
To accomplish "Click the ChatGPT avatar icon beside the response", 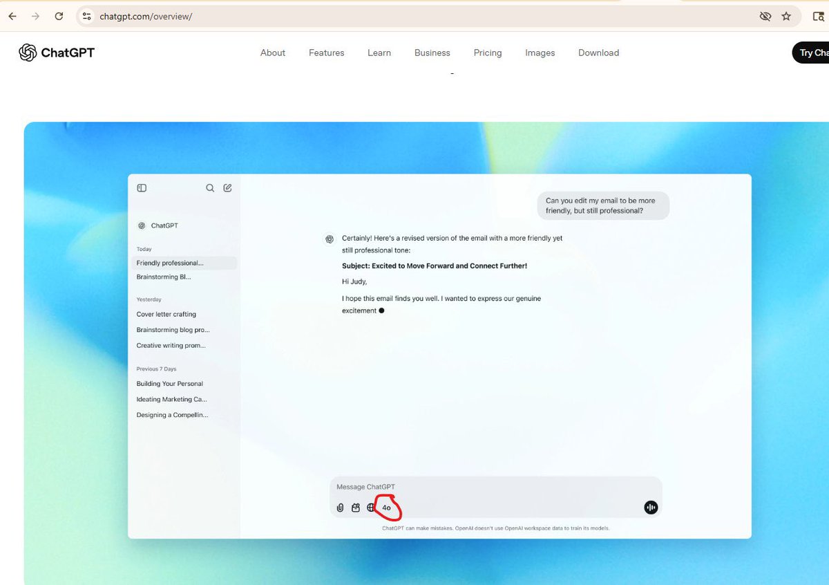I will pos(330,239).
